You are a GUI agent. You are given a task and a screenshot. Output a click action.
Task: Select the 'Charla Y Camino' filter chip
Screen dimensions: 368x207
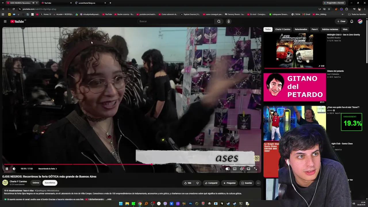pyautogui.click(x=283, y=29)
